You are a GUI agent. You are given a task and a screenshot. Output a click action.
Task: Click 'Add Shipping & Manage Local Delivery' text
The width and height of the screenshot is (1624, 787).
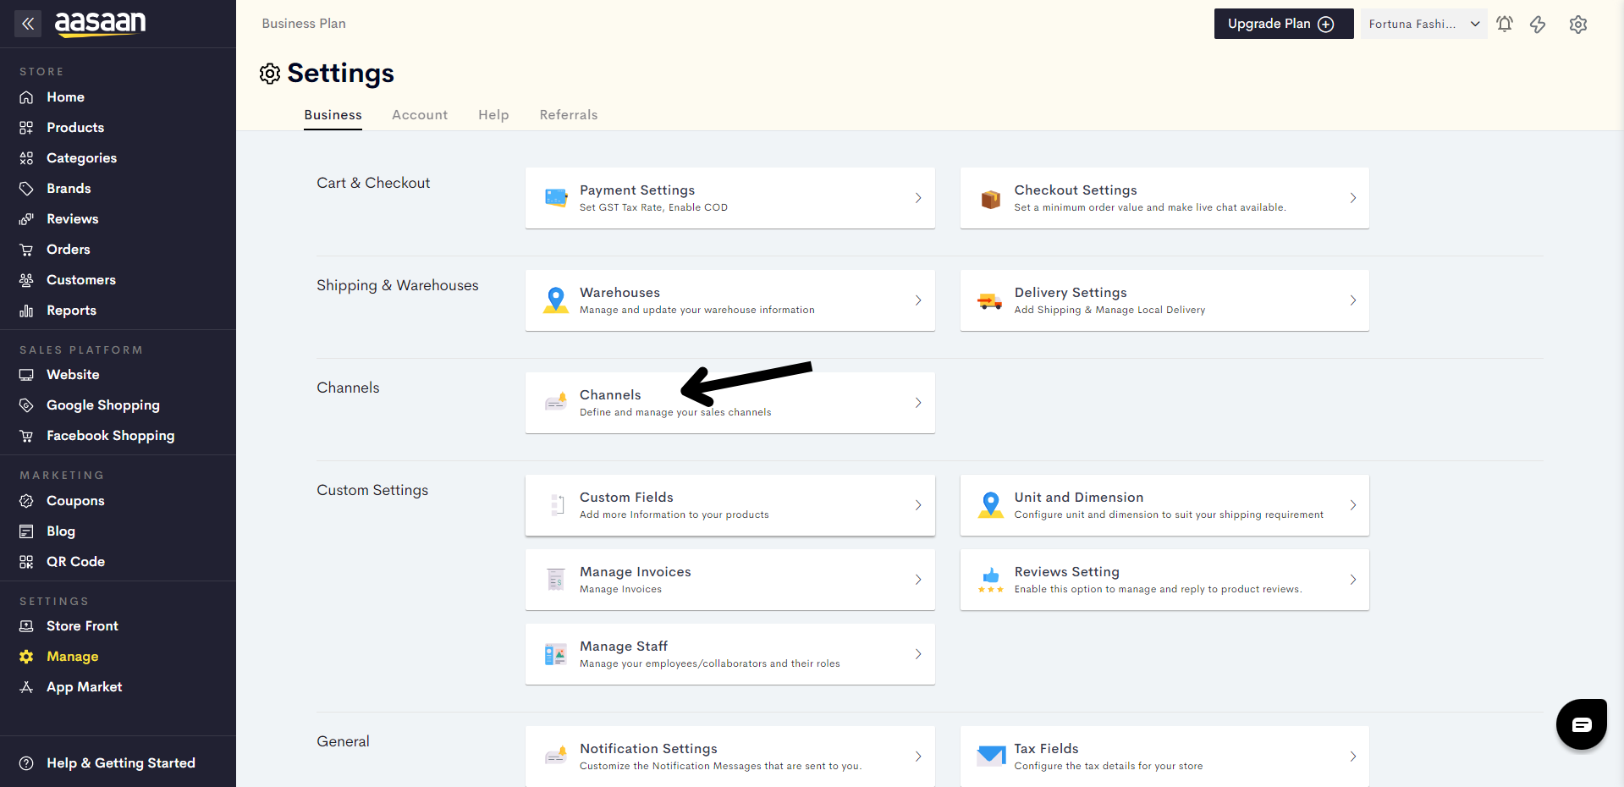[x=1109, y=310]
